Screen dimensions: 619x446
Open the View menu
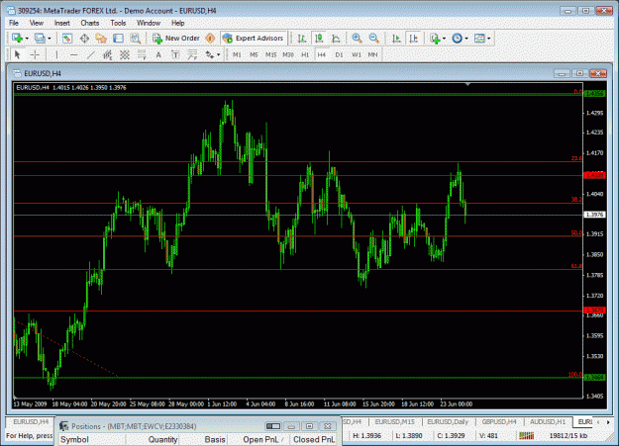[x=37, y=23]
